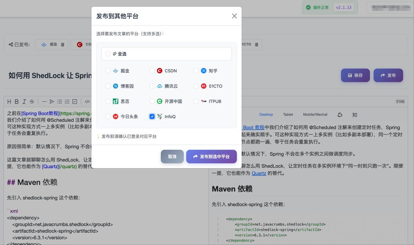Click the 3166 word count badge

(x=400, y=101)
